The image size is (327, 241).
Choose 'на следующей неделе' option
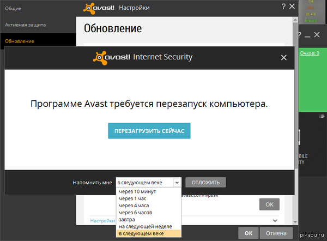144,226
